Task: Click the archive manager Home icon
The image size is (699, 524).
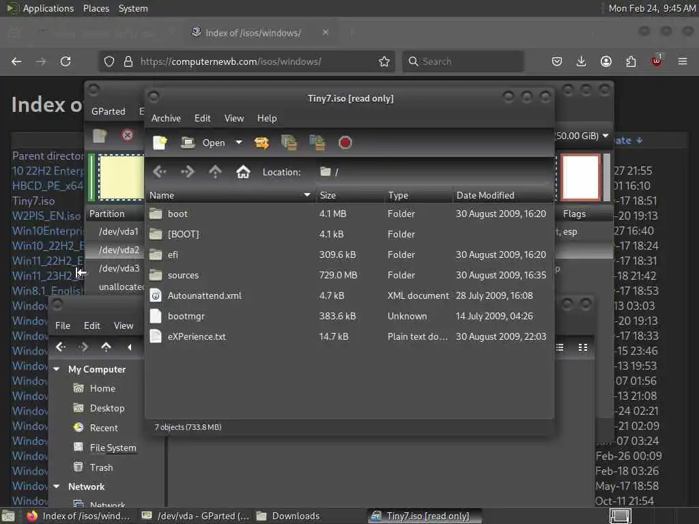Action: tap(243, 172)
